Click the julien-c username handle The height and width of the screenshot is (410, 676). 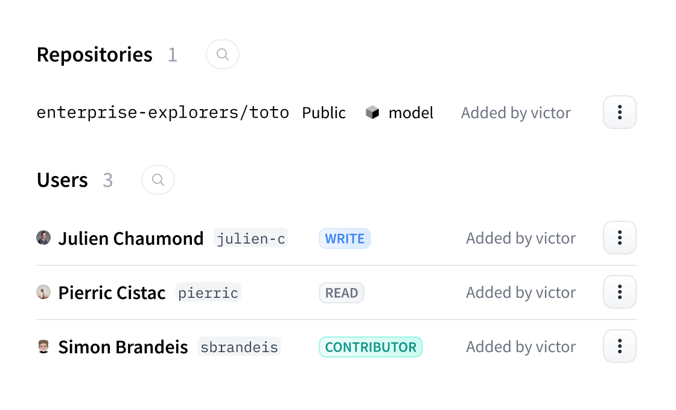[251, 238]
